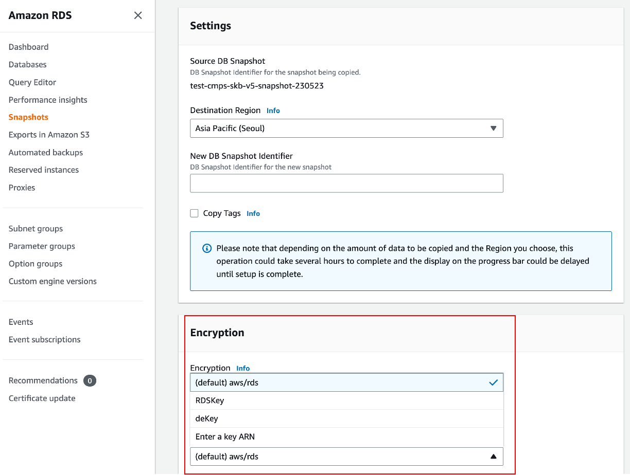Screen dimensions: 630x475
Task: Go to Databases page
Action: pos(27,64)
